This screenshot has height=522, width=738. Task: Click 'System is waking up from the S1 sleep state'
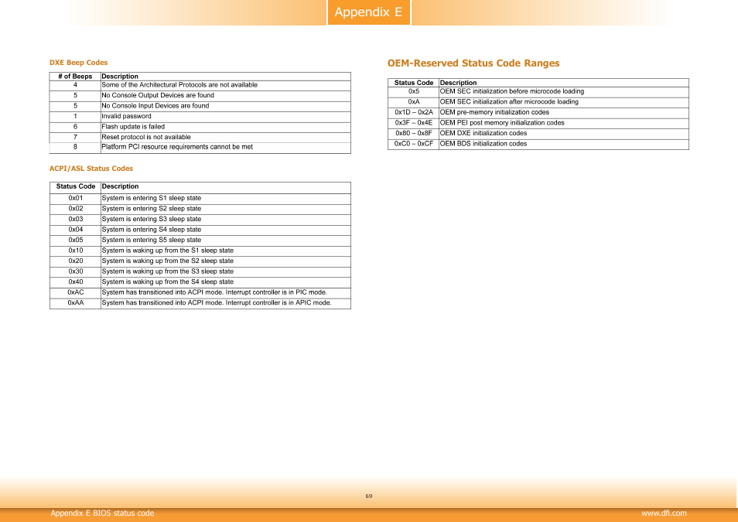168,251
